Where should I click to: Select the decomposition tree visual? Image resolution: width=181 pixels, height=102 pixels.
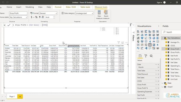[146, 48]
